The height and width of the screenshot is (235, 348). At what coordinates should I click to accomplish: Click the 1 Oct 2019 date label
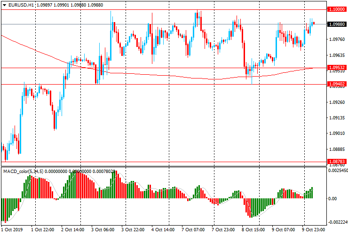[13, 230]
